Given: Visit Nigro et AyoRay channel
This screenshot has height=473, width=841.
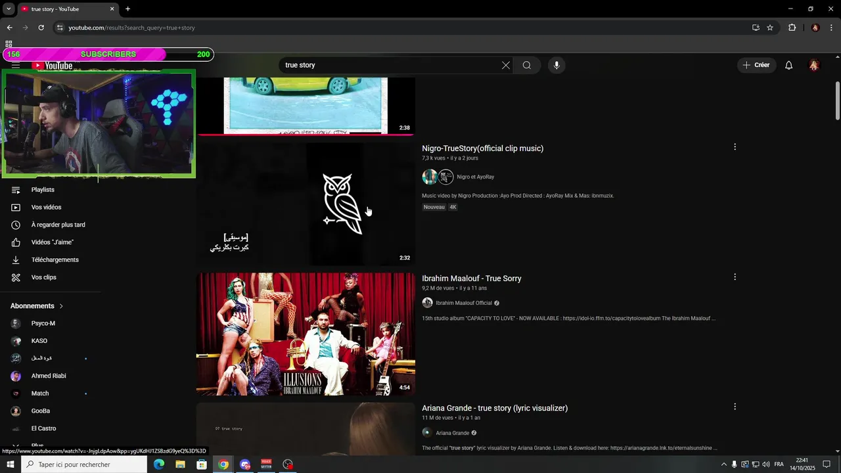Looking at the screenshot, I should (475, 177).
